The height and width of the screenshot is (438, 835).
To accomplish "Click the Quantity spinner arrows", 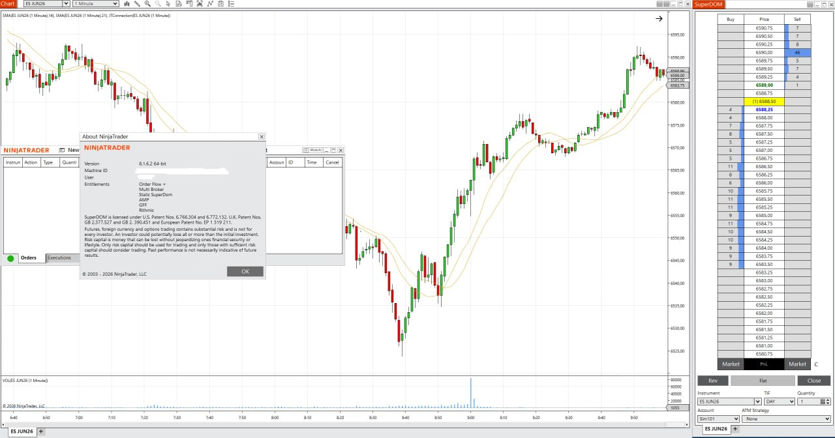I will pyautogui.click(x=829, y=401).
